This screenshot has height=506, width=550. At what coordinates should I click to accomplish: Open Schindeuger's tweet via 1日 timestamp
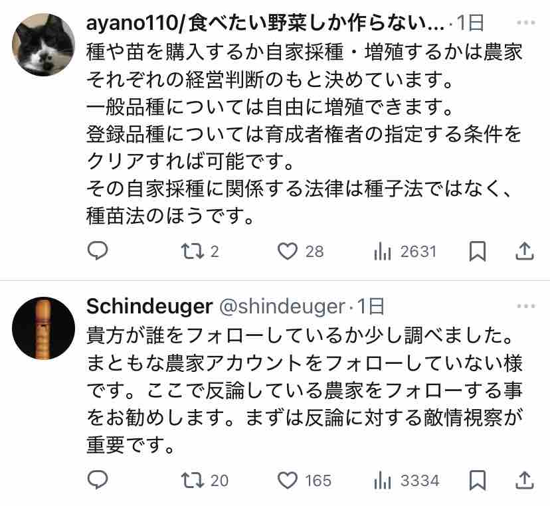pos(372,306)
